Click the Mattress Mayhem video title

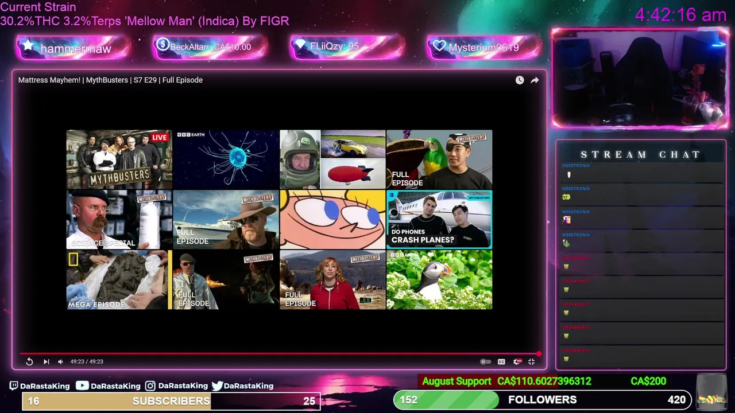coord(110,80)
